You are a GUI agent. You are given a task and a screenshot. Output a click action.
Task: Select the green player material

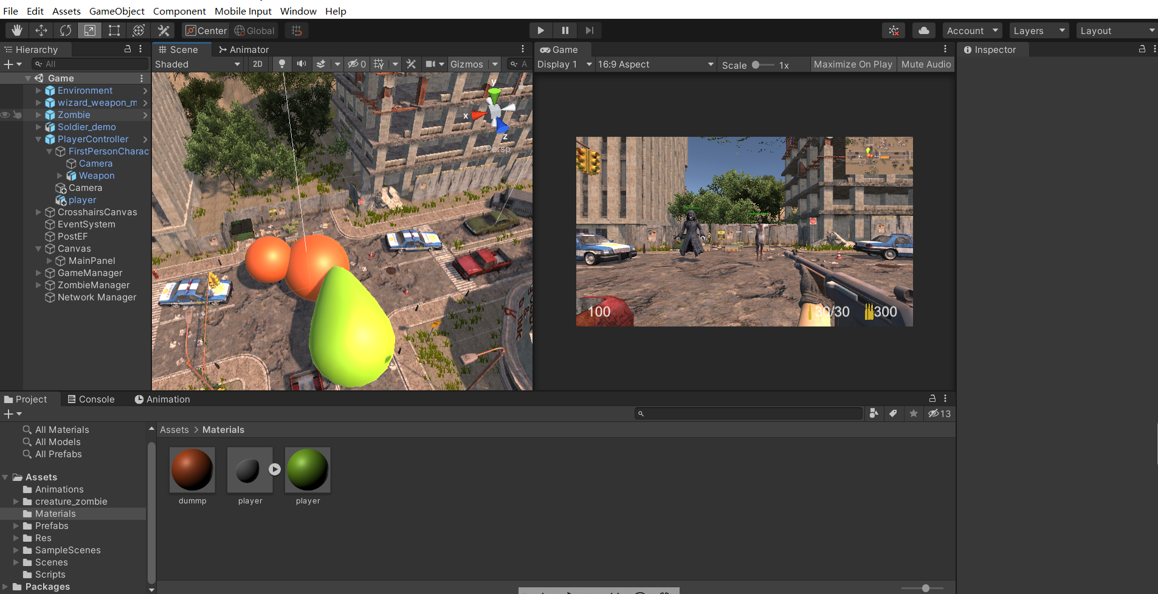click(308, 469)
